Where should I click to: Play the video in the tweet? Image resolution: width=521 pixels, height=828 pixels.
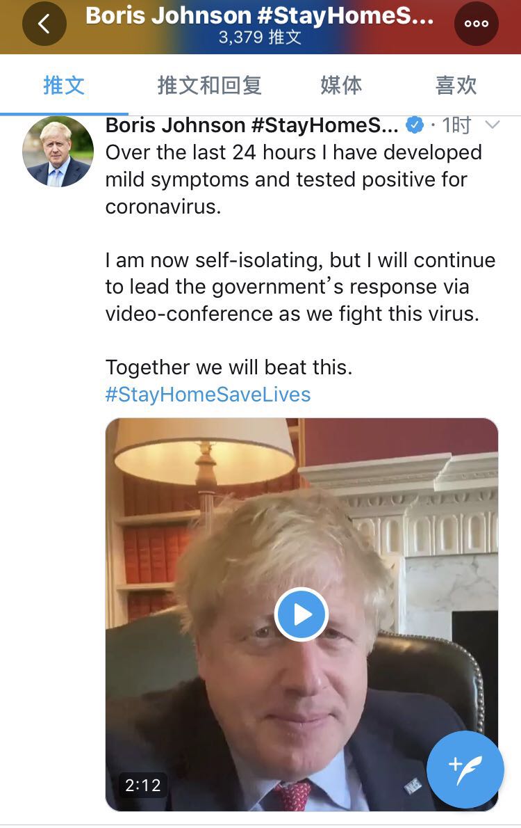click(x=301, y=614)
